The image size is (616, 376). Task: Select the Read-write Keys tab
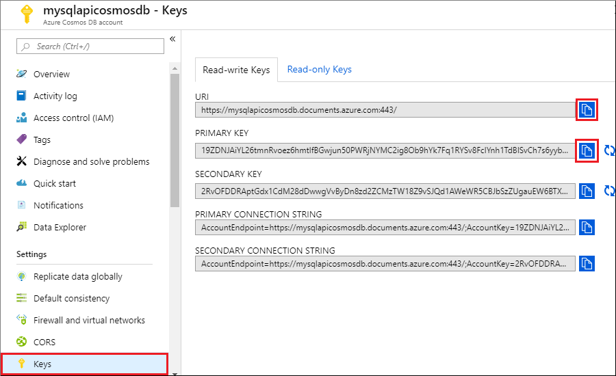236,70
